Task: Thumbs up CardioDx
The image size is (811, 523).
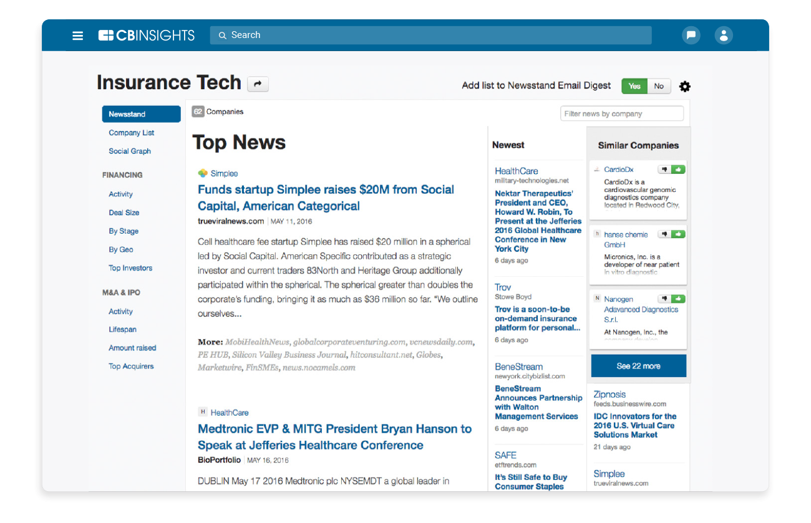Action: point(678,170)
